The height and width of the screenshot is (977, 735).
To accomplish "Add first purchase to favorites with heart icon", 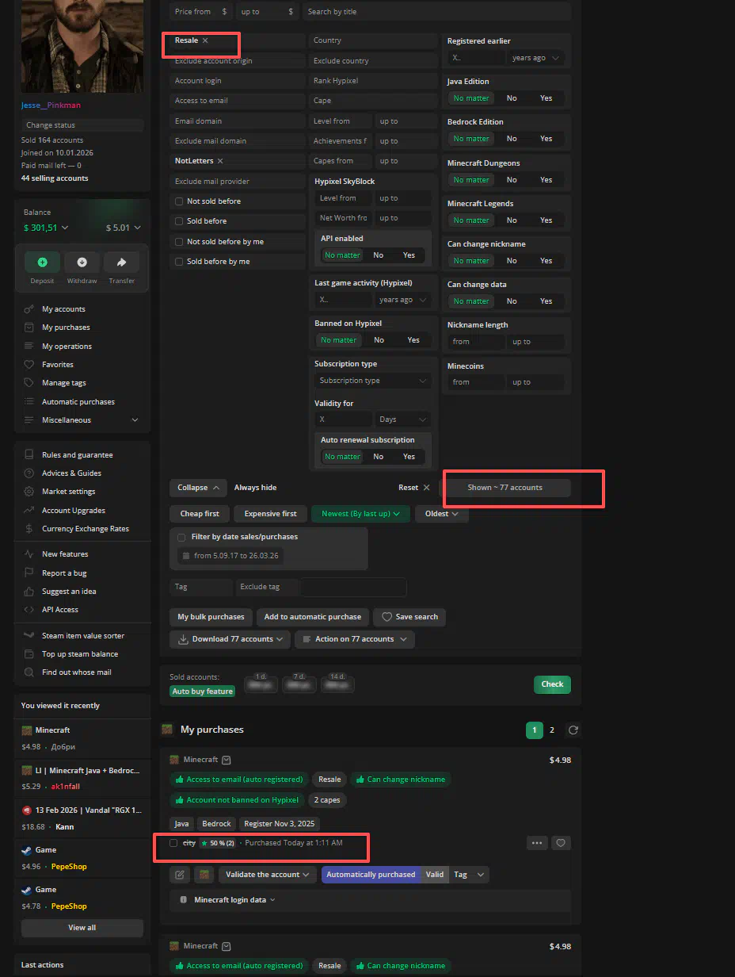I will tap(561, 843).
